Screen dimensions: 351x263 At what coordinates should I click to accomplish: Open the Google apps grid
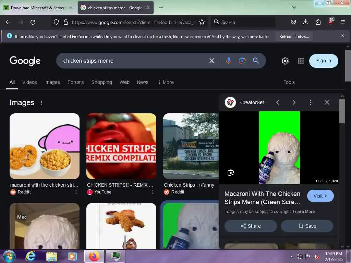click(x=301, y=61)
